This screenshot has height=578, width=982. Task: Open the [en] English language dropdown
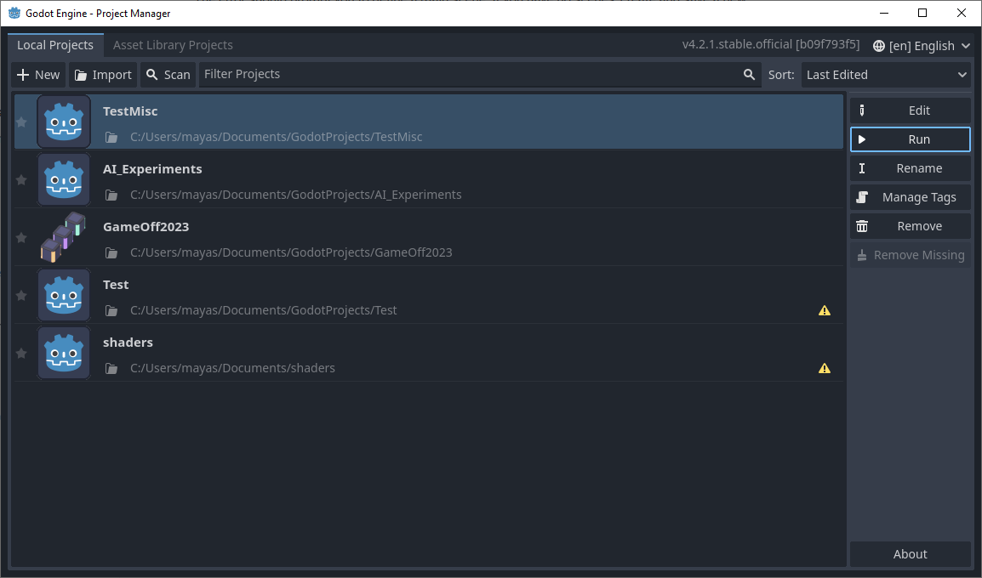click(922, 46)
